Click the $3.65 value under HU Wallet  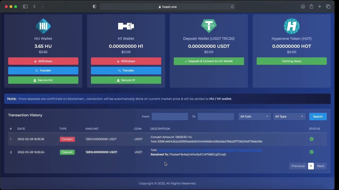(43, 52)
